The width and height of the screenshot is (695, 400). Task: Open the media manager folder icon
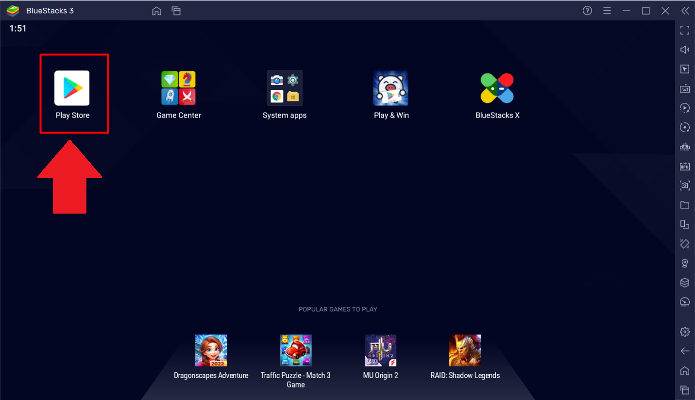tap(684, 205)
